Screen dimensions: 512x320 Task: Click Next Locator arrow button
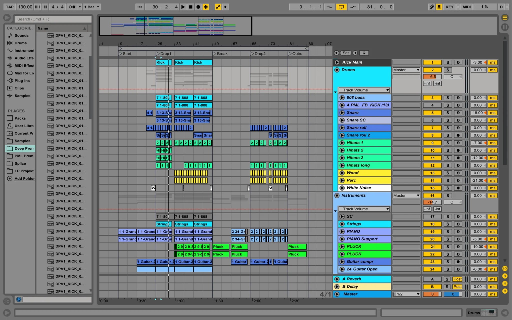click(355, 53)
